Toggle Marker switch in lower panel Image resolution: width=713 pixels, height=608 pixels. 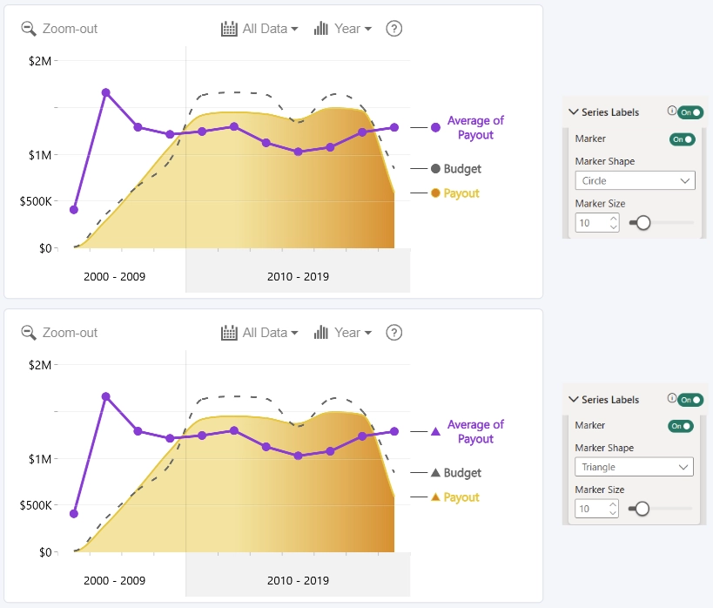(x=681, y=426)
